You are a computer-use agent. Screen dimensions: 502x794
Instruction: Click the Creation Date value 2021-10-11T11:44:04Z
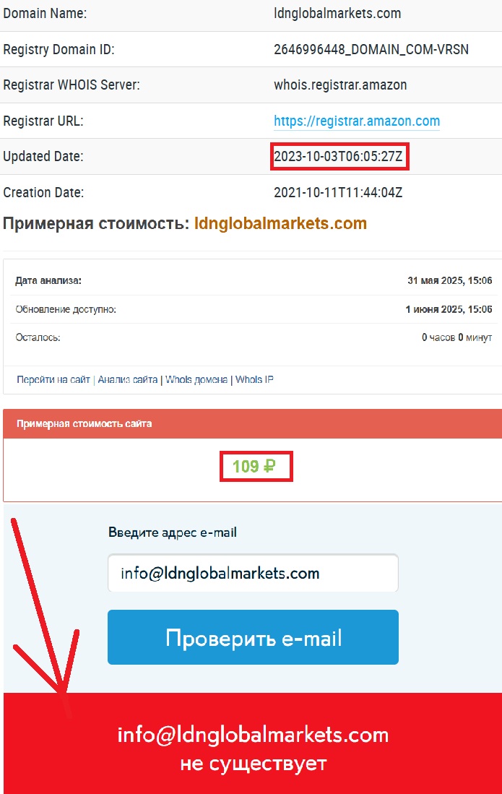[338, 192]
